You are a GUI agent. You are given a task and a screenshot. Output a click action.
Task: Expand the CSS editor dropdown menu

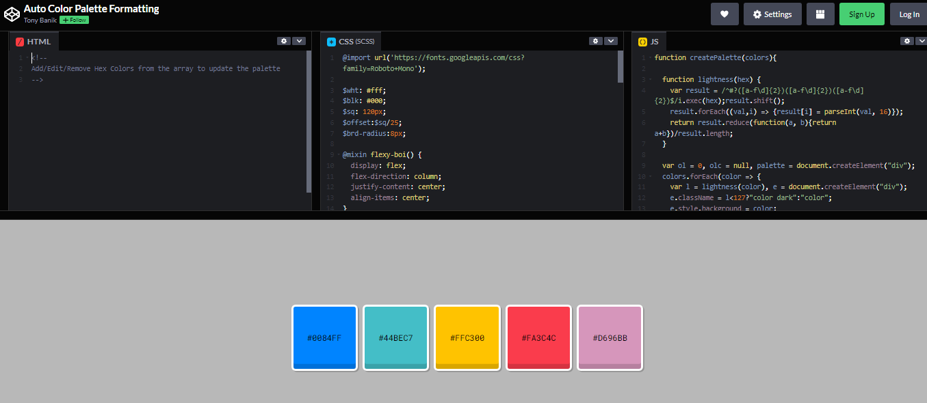tap(611, 41)
